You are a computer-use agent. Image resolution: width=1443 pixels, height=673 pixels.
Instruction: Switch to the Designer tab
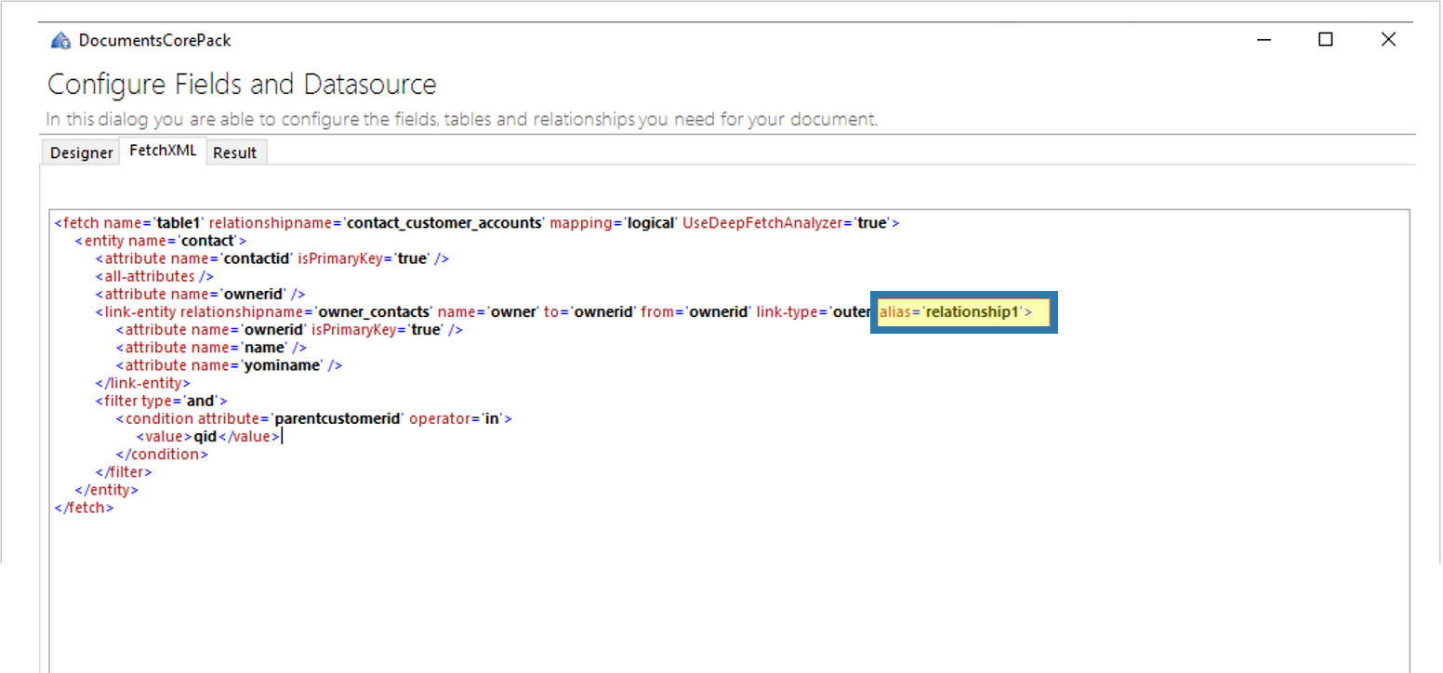pyautogui.click(x=81, y=152)
